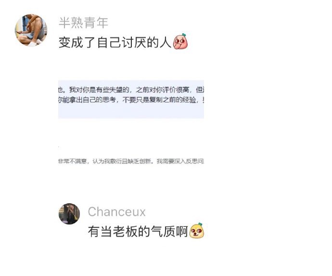Click the yellow smiling emoji sticker

(x=196, y=230)
